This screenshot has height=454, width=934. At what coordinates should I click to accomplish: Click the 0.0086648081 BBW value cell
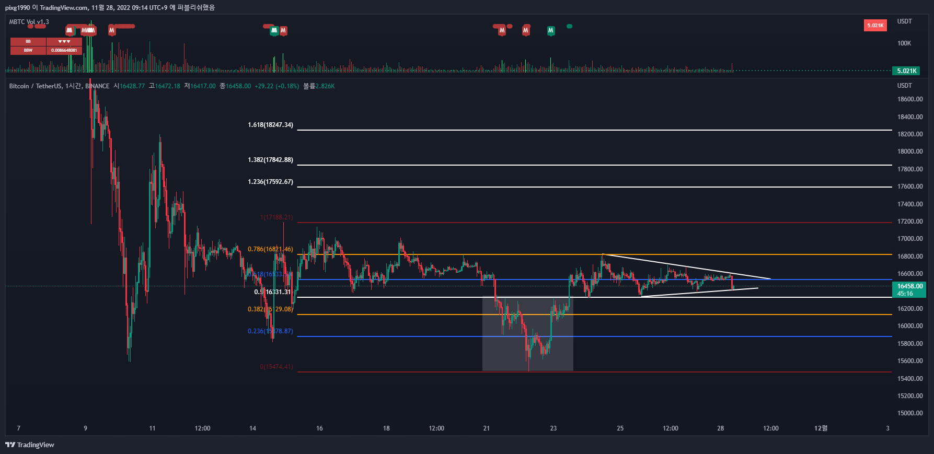pos(64,50)
